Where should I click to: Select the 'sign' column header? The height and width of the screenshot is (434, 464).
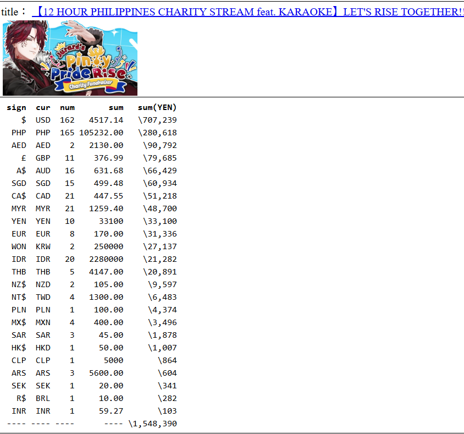tap(16, 107)
